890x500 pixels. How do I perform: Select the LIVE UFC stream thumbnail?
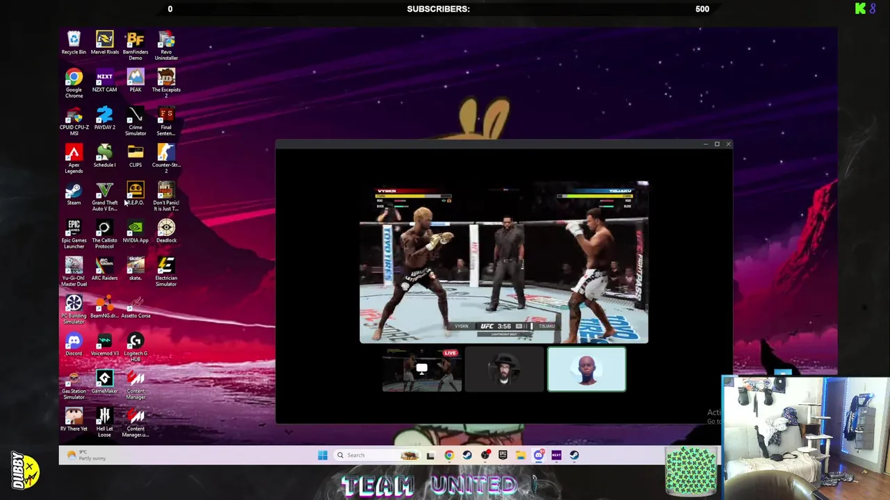pyautogui.click(x=422, y=369)
